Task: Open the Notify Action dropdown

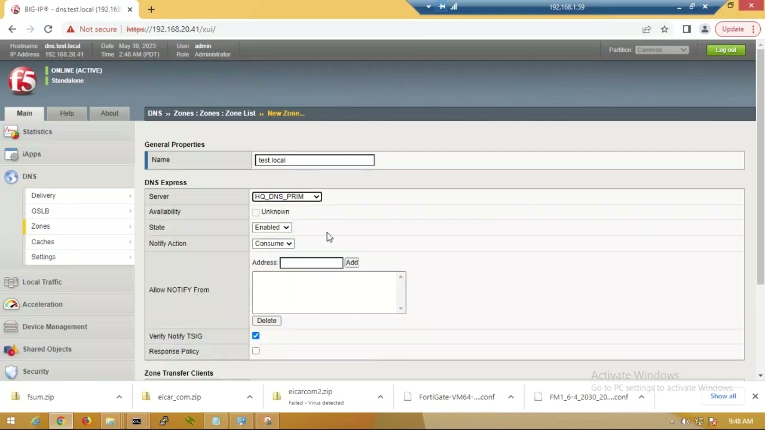Action: [x=273, y=244]
